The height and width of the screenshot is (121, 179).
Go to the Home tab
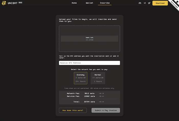[x=74, y=3]
